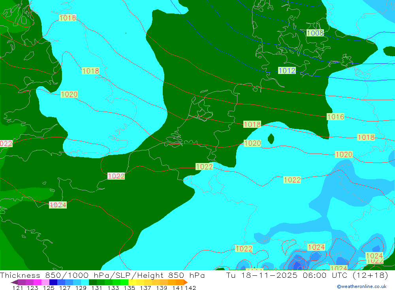
Task: Pick the dark blue legend swatch after 125
Action: click(x=53, y=282)
